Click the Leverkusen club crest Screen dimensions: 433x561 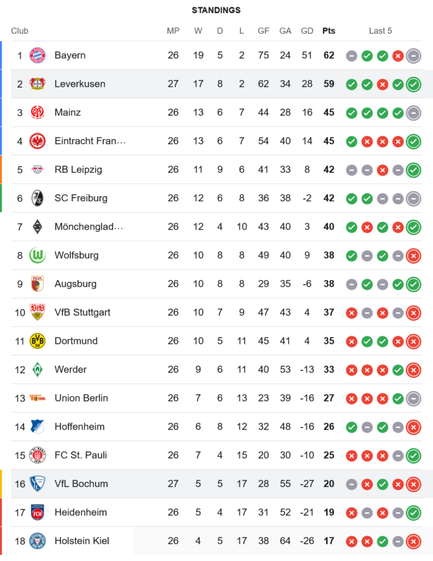[x=37, y=84]
